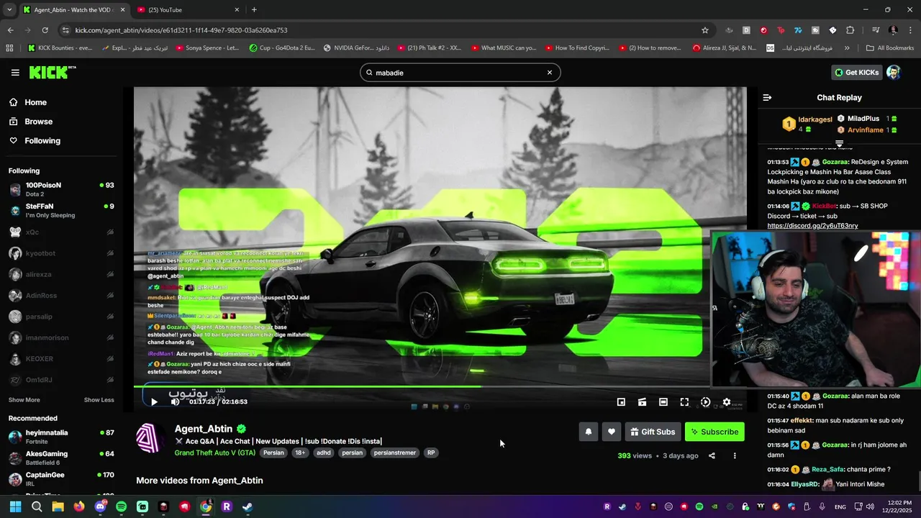
Task: Collapse the Chat Replay panel
Action: [767, 97]
